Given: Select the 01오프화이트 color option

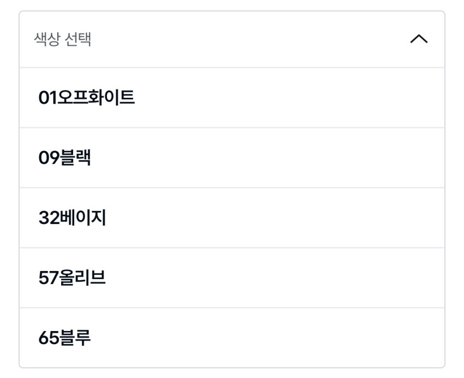Looking at the screenshot, I should click(x=87, y=98).
